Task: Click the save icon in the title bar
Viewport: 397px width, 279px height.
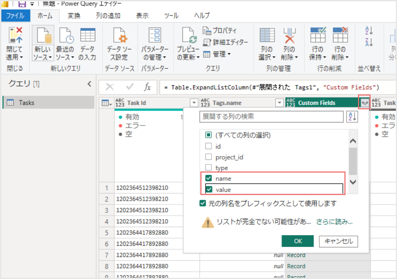Action: tap(22, 4)
